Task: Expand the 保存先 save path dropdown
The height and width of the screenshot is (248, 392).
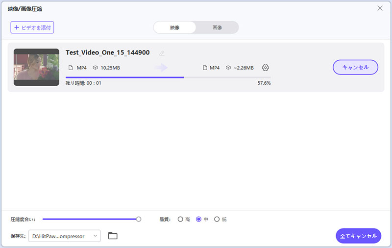Action: click(95, 236)
